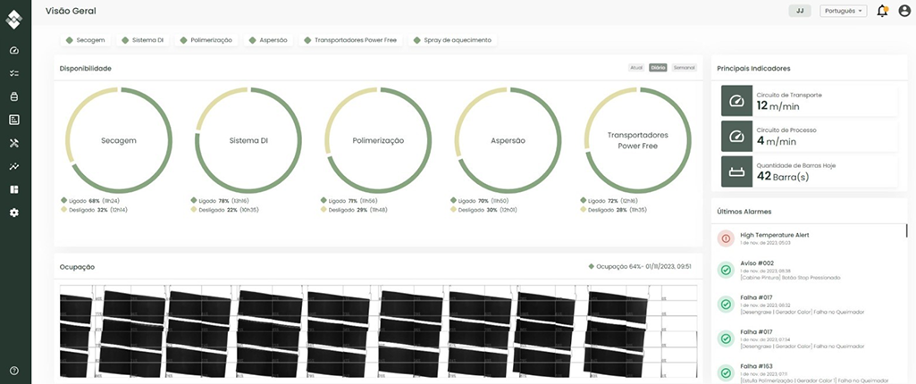Click the green check icon for Aviso #002
The image size is (916, 384).
tap(726, 271)
